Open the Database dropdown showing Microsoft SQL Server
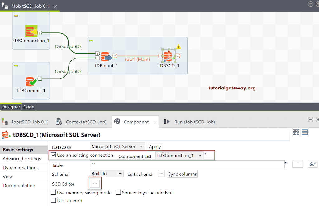Screen dimensions: 319x206 coord(141,146)
